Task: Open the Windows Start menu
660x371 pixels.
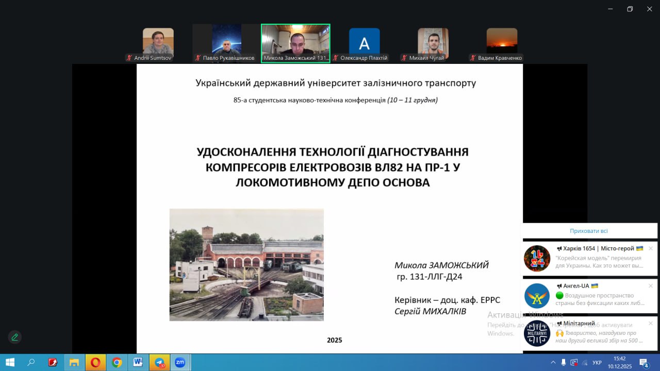Action: pyautogui.click(x=10, y=362)
